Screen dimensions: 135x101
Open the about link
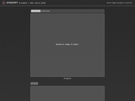point(32,3)
